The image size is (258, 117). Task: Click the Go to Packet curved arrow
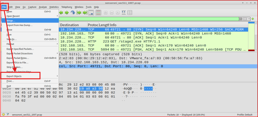point(73,12)
